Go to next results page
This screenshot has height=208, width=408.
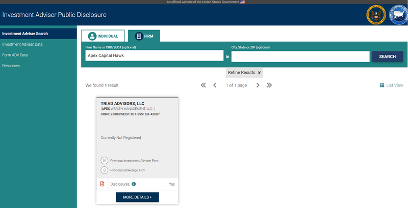pyautogui.click(x=258, y=85)
